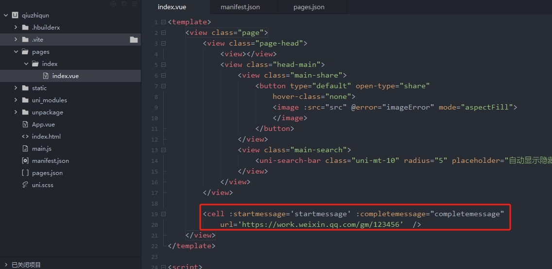552x269 pixels.
Task: Fold the page-head view at line 3
Action: click(163, 44)
